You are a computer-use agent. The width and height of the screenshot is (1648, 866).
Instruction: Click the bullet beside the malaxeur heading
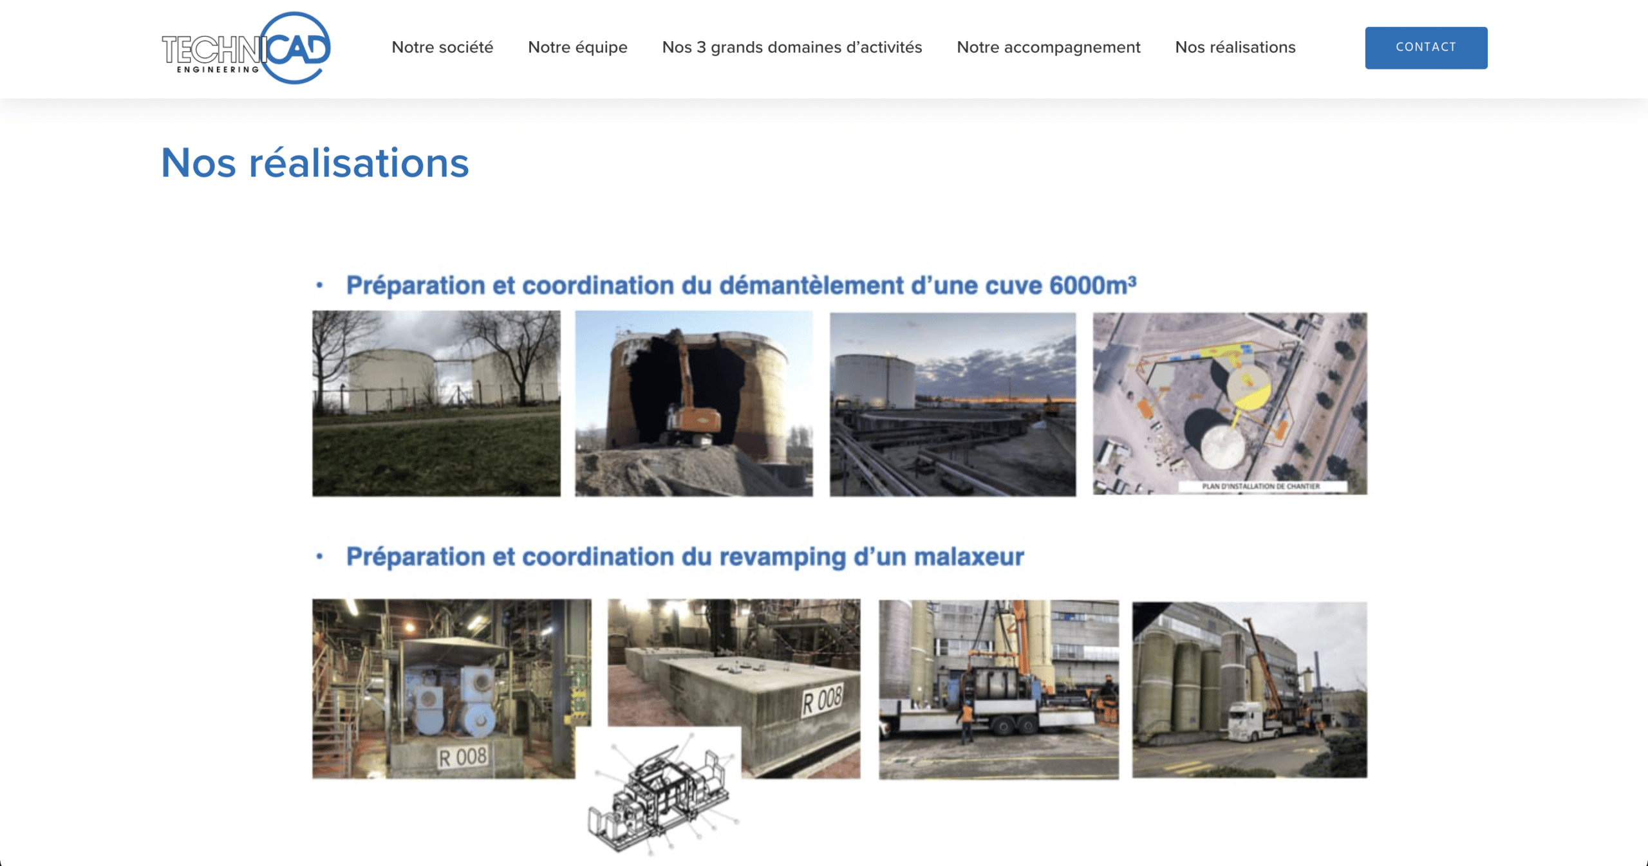[x=319, y=557]
